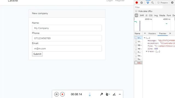Select the failed red 'co...' request row
Screen dimensions: 175x98
pyautogui.click(x=138, y=63)
